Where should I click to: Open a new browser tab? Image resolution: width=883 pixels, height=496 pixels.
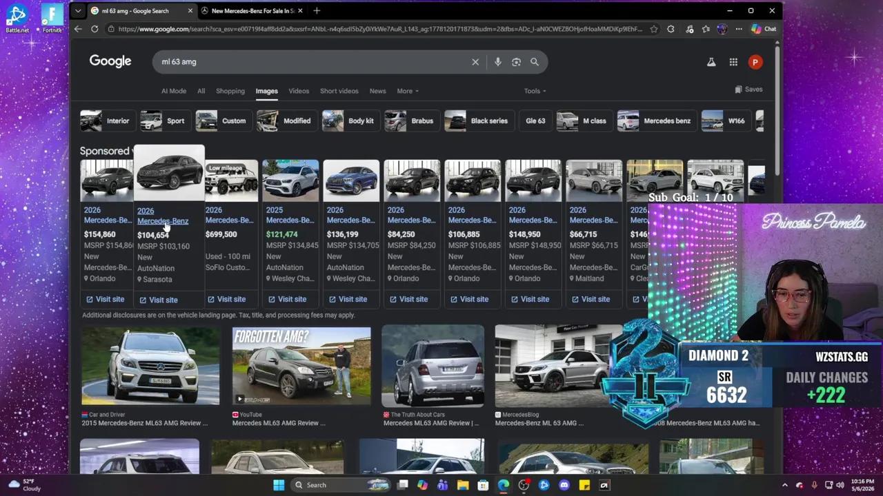pyautogui.click(x=317, y=10)
